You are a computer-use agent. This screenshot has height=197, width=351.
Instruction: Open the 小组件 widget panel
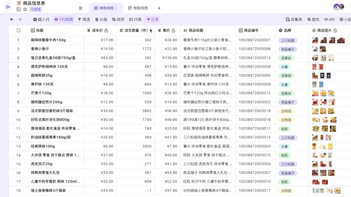(345, 20)
